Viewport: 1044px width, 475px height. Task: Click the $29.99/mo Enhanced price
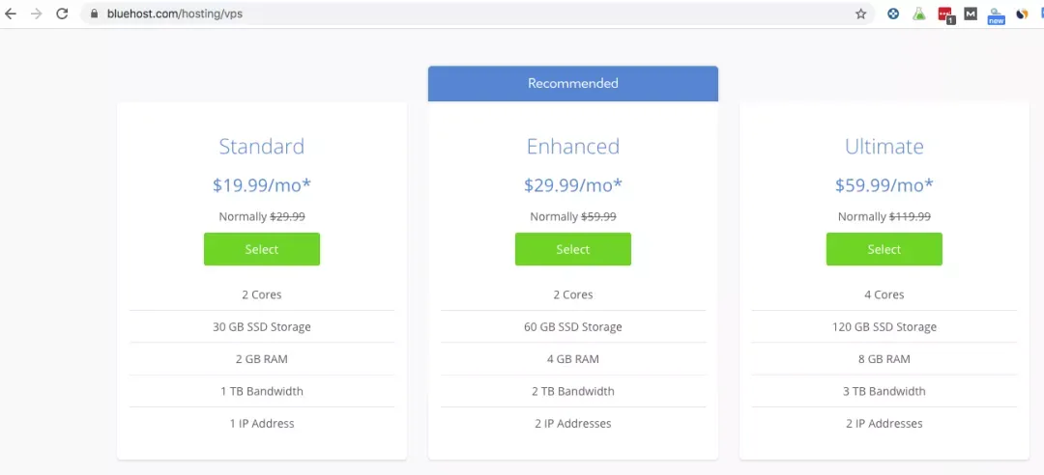572,185
